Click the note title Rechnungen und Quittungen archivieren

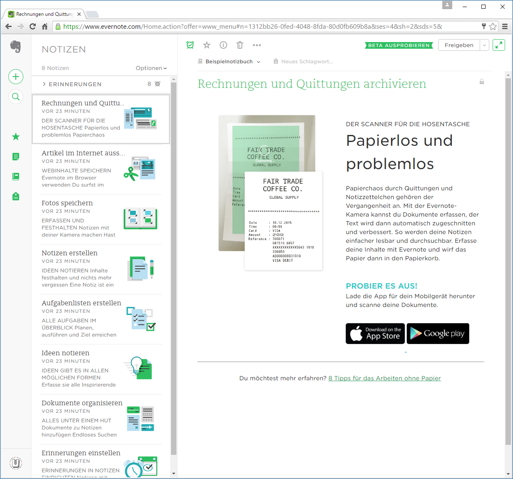(312, 84)
